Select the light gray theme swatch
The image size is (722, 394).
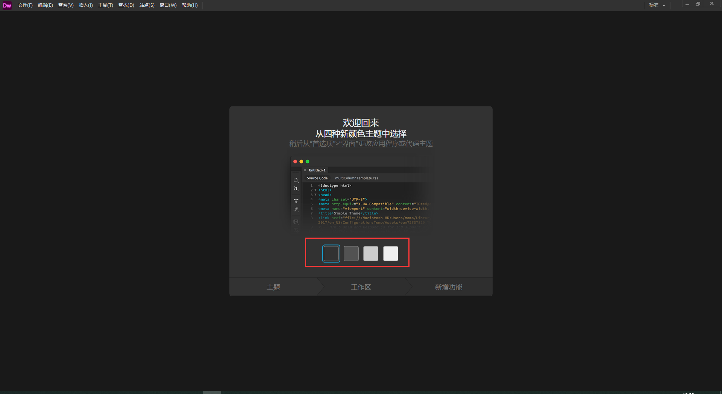point(371,253)
